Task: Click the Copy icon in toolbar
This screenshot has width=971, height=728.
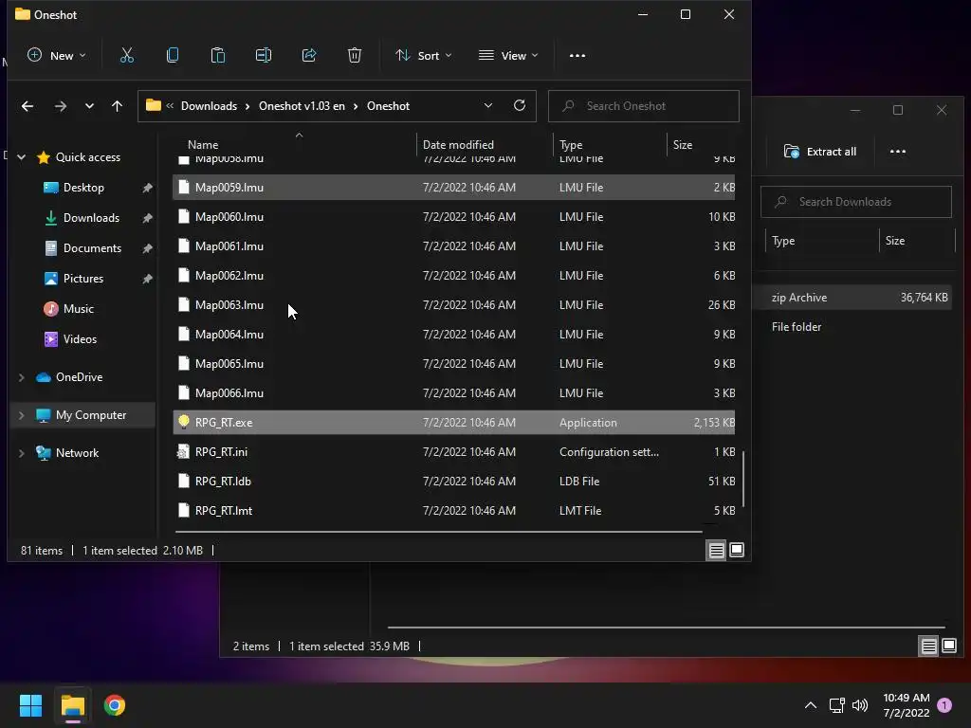Action: pyautogui.click(x=173, y=56)
